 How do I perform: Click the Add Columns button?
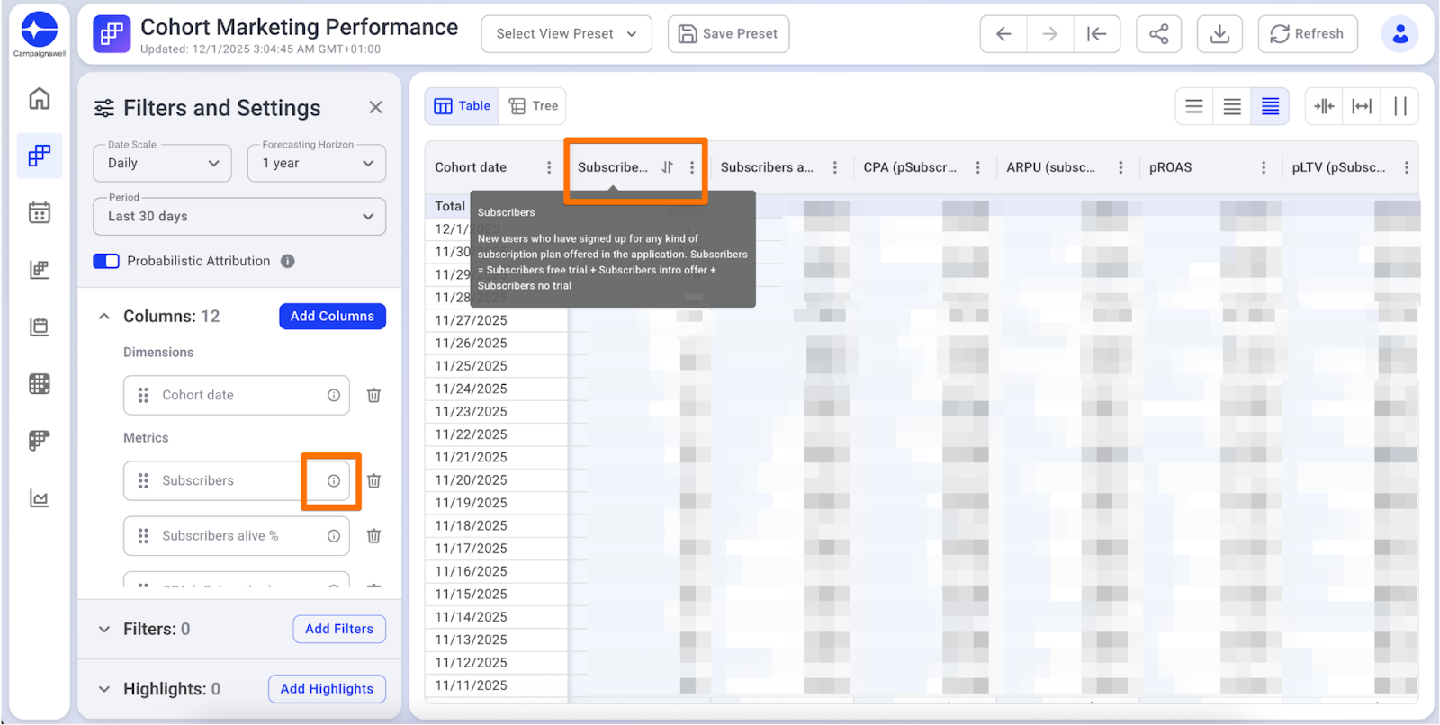332,317
